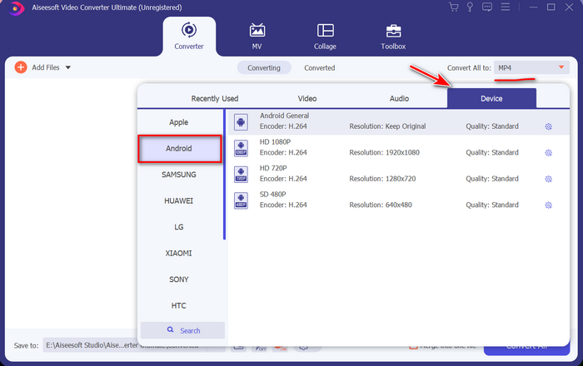Open settings gear for Android General
This screenshot has height=366, width=583.
tap(548, 126)
